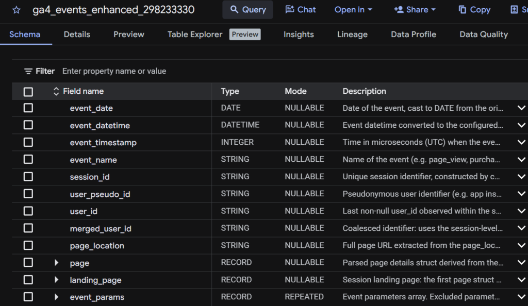
Task: Expand the landing_page record fields
Action: point(56,280)
